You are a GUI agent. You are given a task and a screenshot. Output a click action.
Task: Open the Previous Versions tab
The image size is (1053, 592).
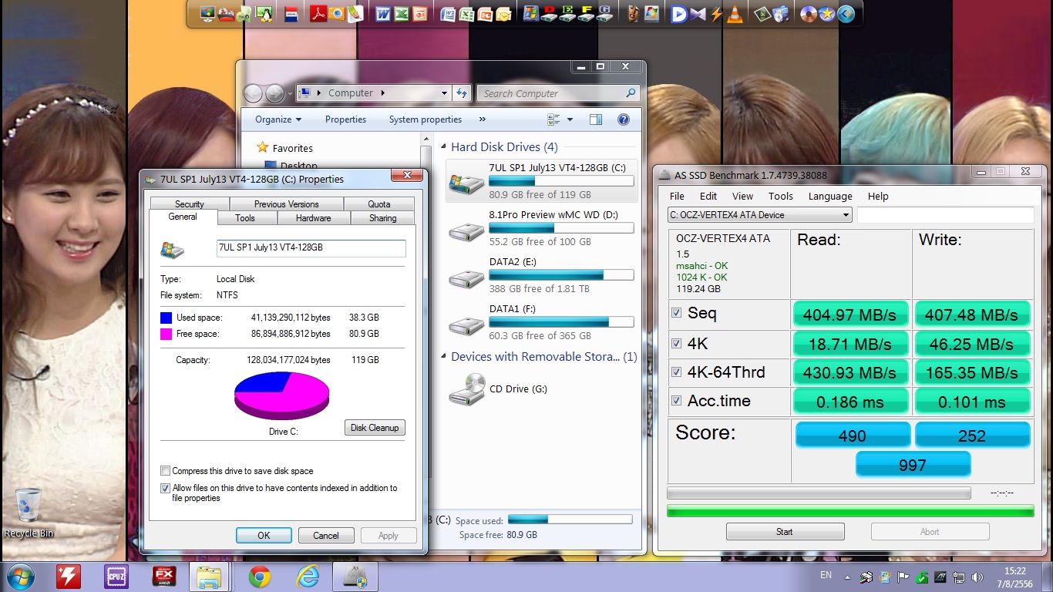(x=287, y=203)
